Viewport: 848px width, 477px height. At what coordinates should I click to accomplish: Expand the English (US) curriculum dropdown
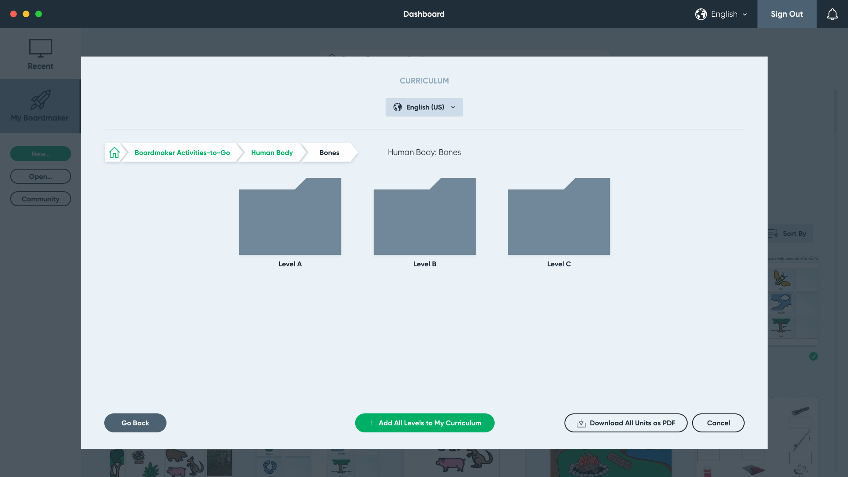point(424,107)
